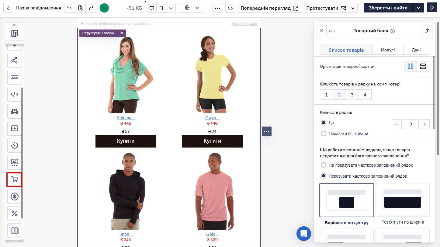Expand the Протестувати dropdown arrow
Viewport: 440px width, 247px height.
352,8
